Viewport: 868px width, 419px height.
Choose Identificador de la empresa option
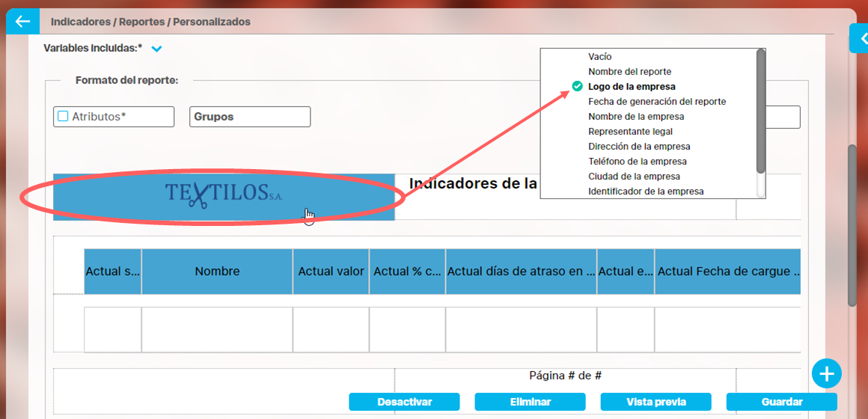(646, 192)
